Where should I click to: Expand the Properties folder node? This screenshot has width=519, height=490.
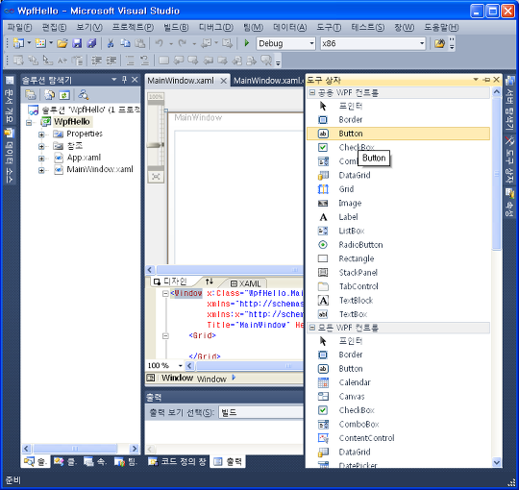[41, 135]
